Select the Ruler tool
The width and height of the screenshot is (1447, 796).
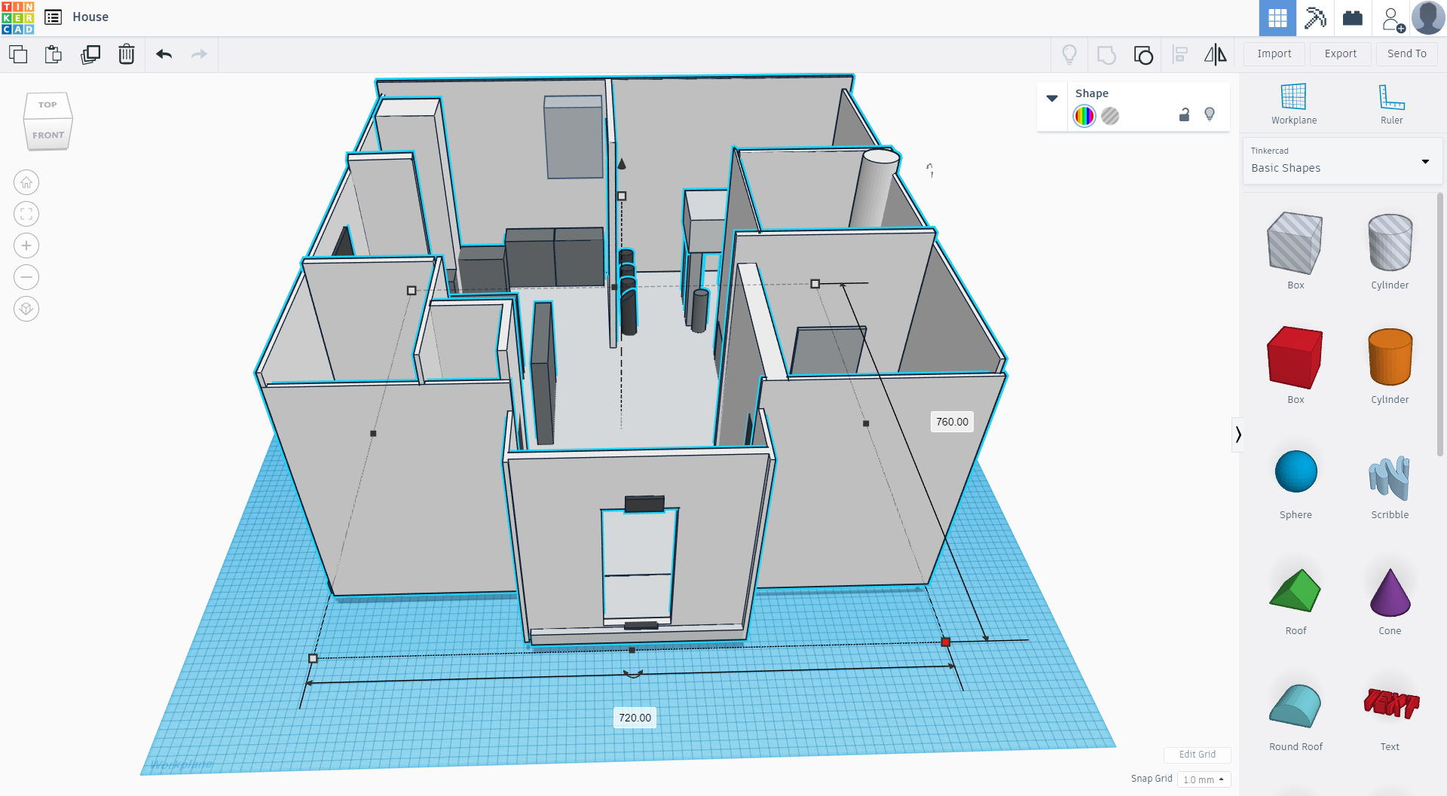tap(1391, 104)
